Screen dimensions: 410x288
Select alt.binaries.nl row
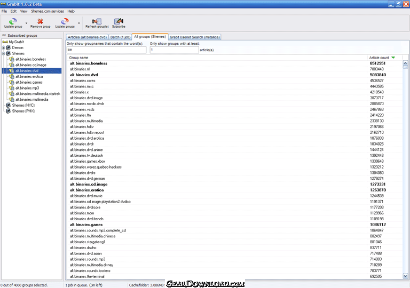pyautogui.click(x=234, y=69)
